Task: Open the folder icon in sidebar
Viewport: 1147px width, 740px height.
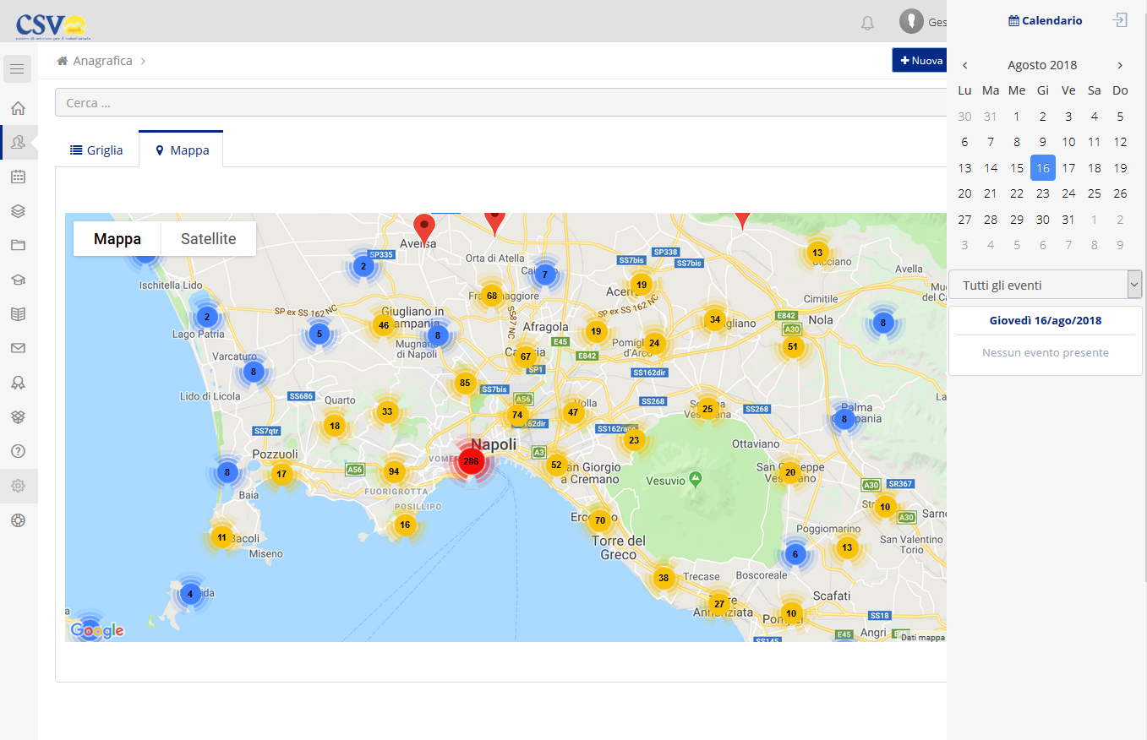Action: 18,245
